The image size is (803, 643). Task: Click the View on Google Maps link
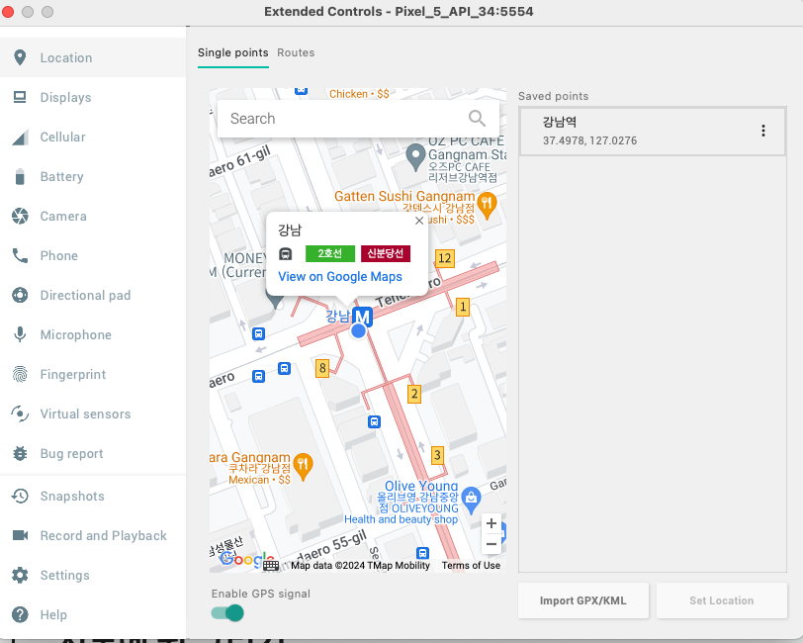pos(340,277)
